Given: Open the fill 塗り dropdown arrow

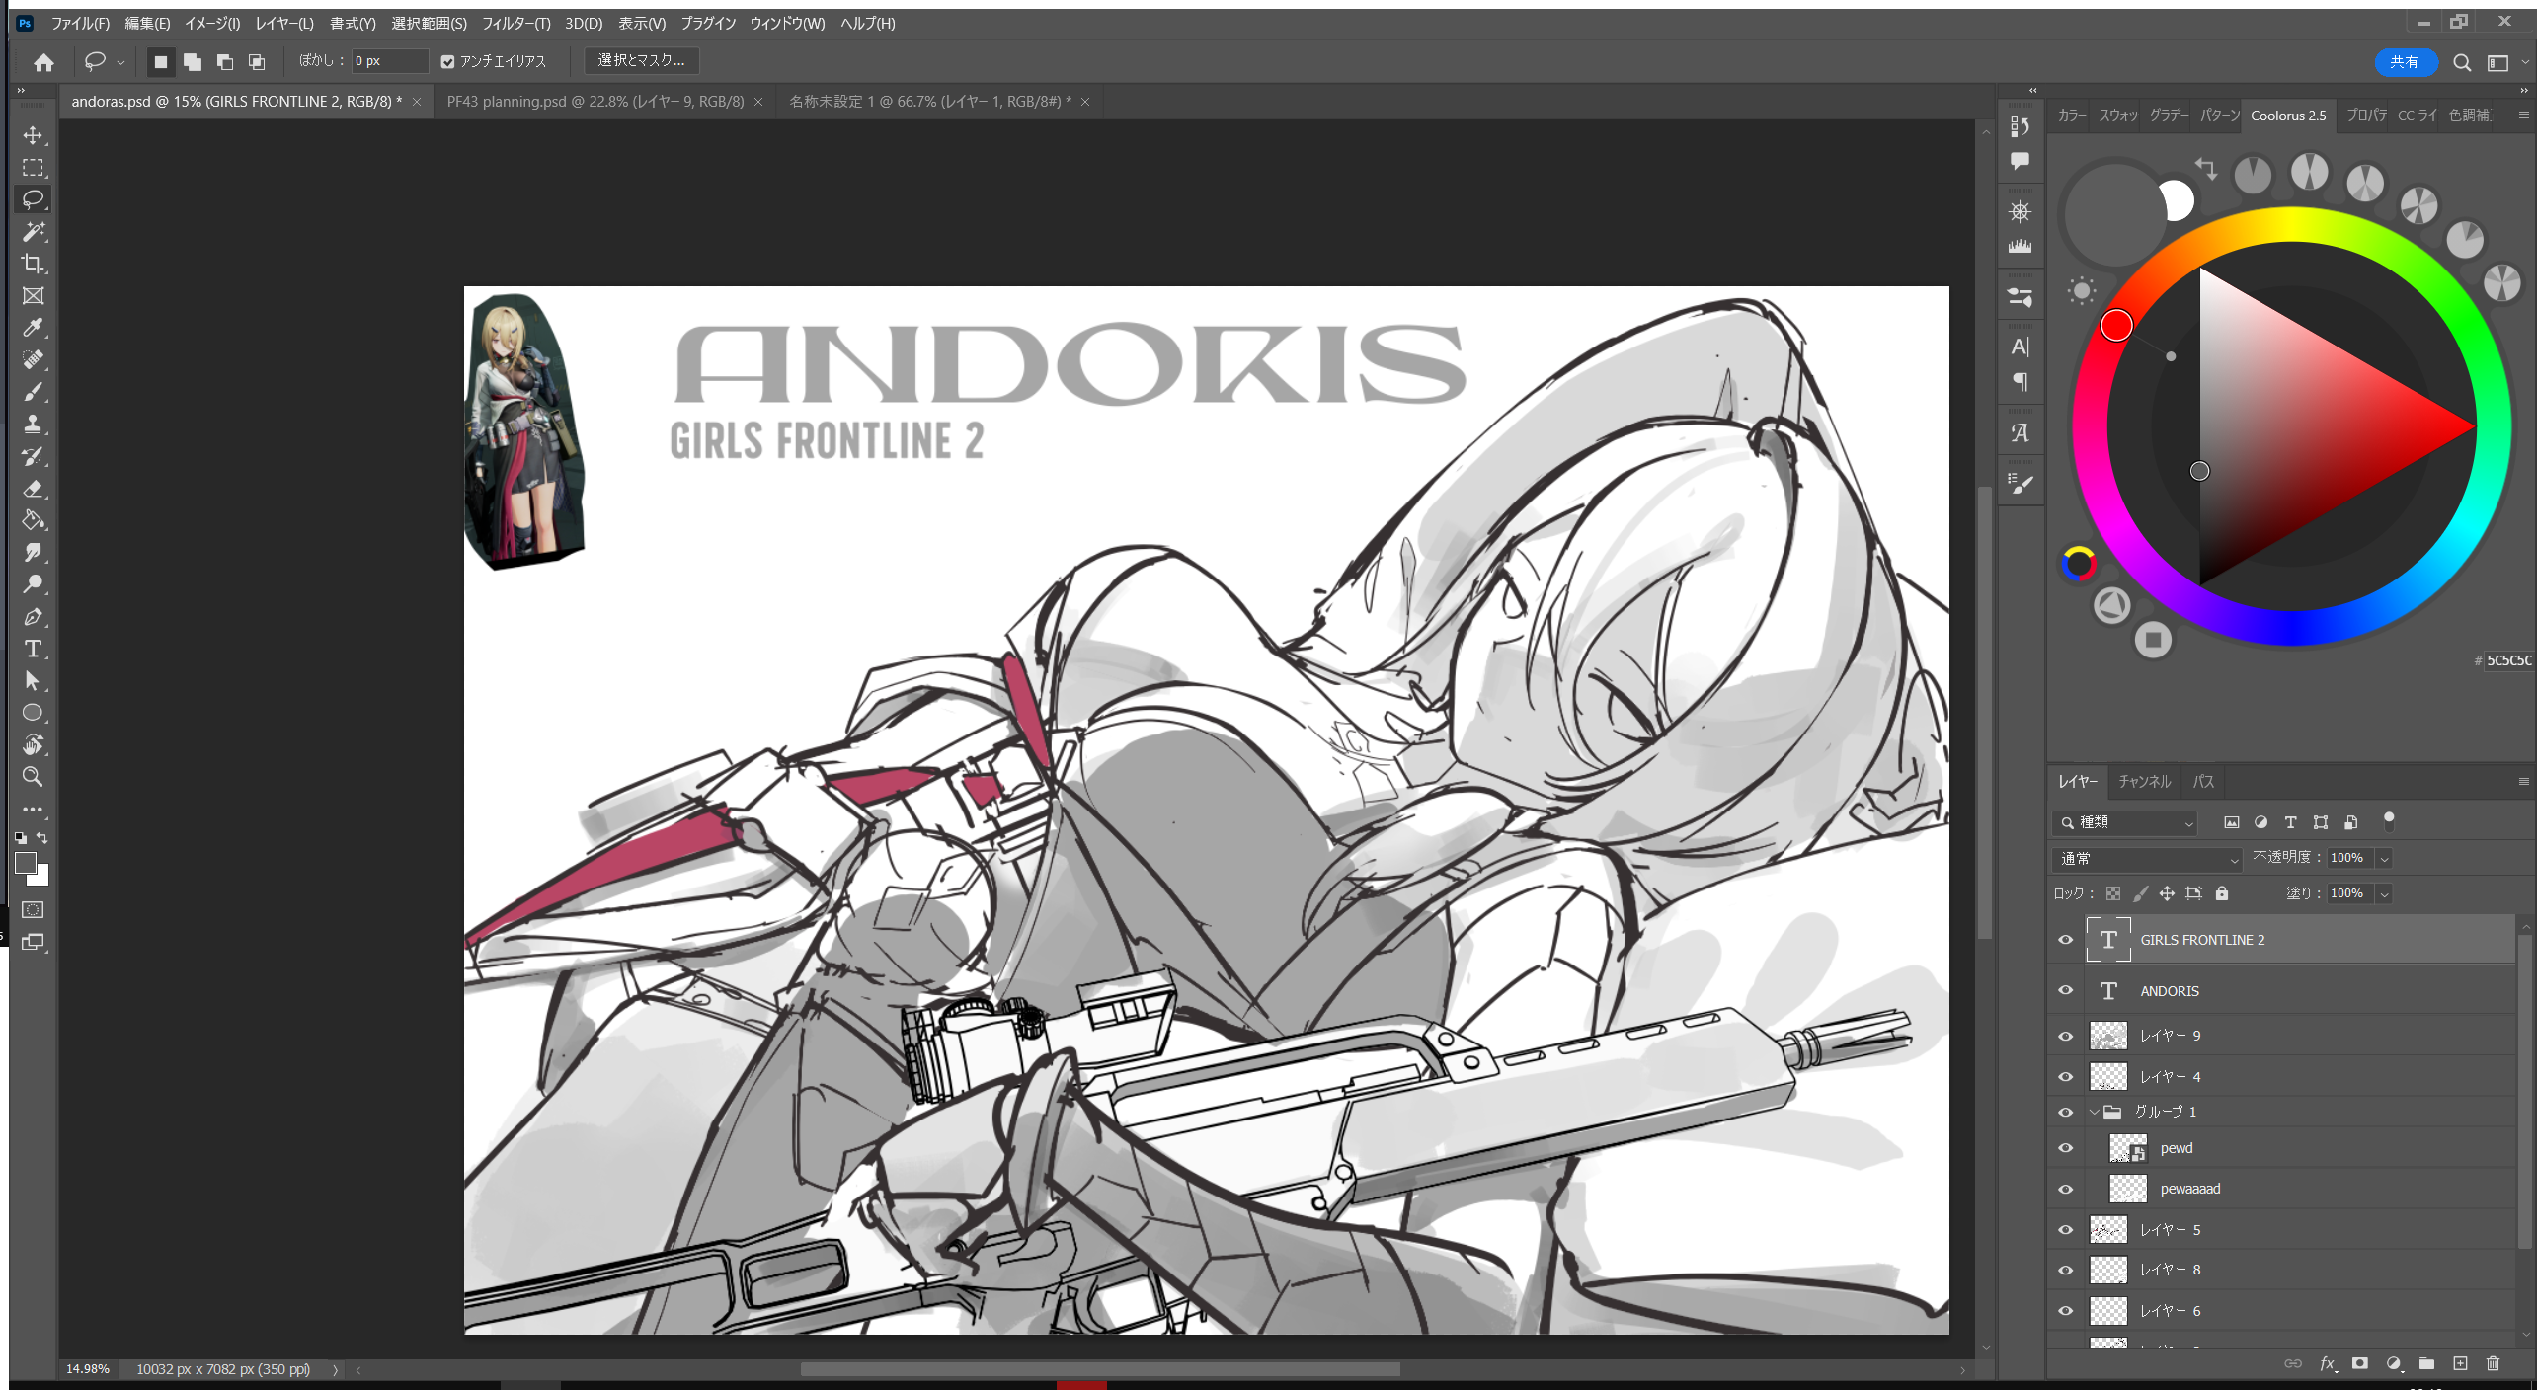Looking at the screenshot, I should click(x=2384, y=894).
